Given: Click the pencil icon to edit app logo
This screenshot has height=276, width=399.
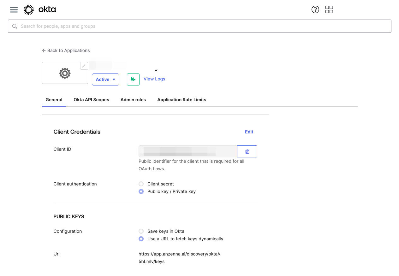Looking at the screenshot, I should click(84, 66).
